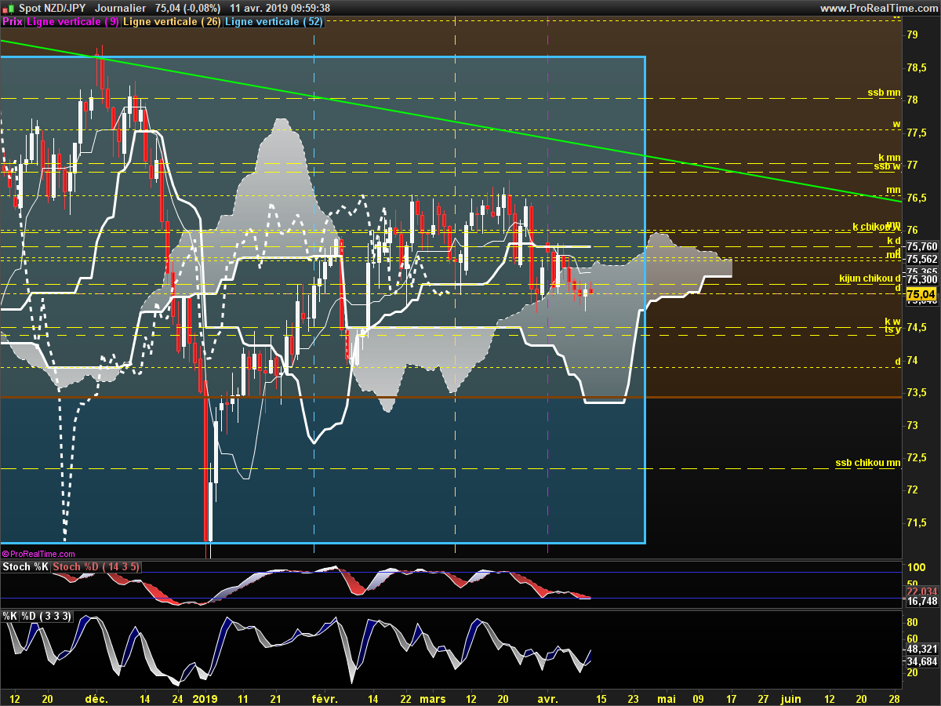The width and height of the screenshot is (941, 706).
Task: Click the 73,5 price axis value
Action: pyautogui.click(x=916, y=393)
